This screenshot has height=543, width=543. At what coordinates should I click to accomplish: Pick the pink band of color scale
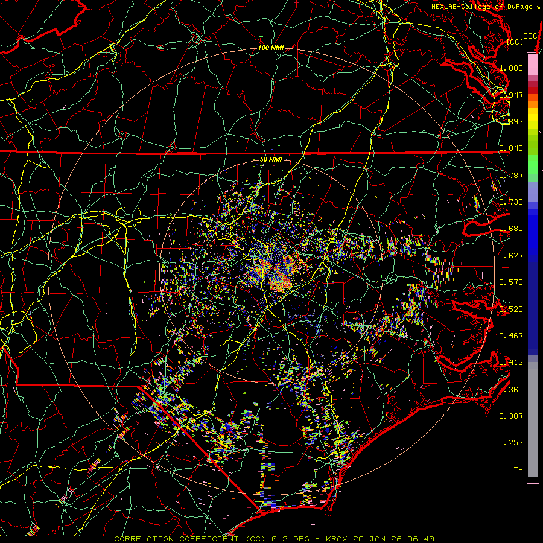pos(533,64)
